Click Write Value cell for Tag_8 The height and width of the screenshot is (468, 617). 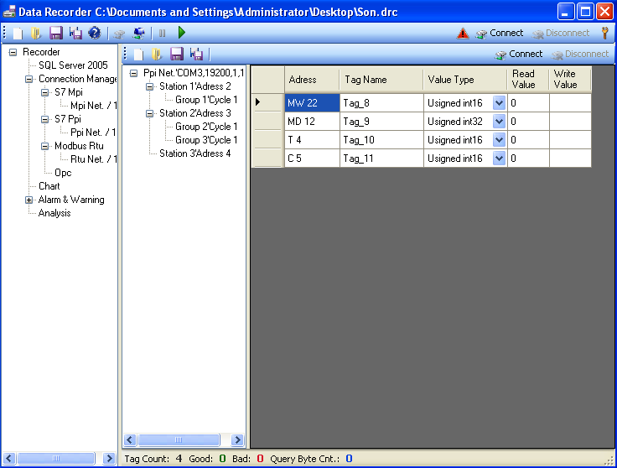(x=570, y=103)
